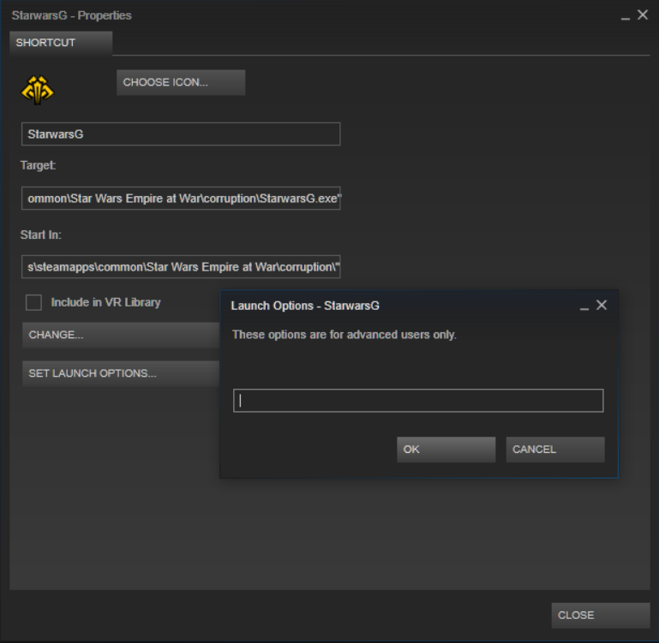Click the 'Target:' label
The image size is (659, 643).
click(38, 165)
